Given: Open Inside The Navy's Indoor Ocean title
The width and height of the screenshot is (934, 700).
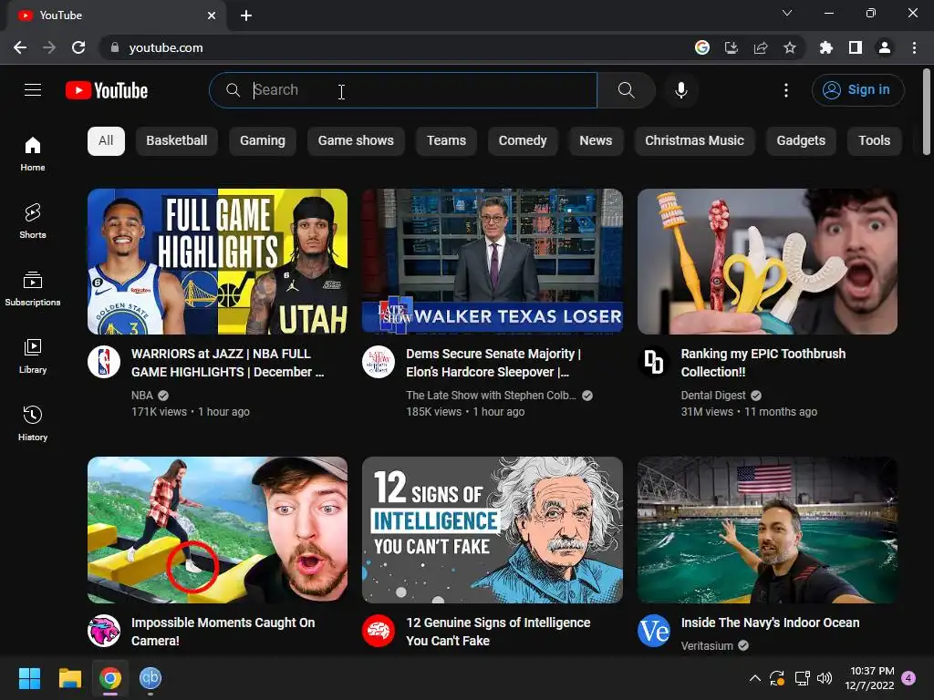Looking at the screenshot, I should [770, 623].
